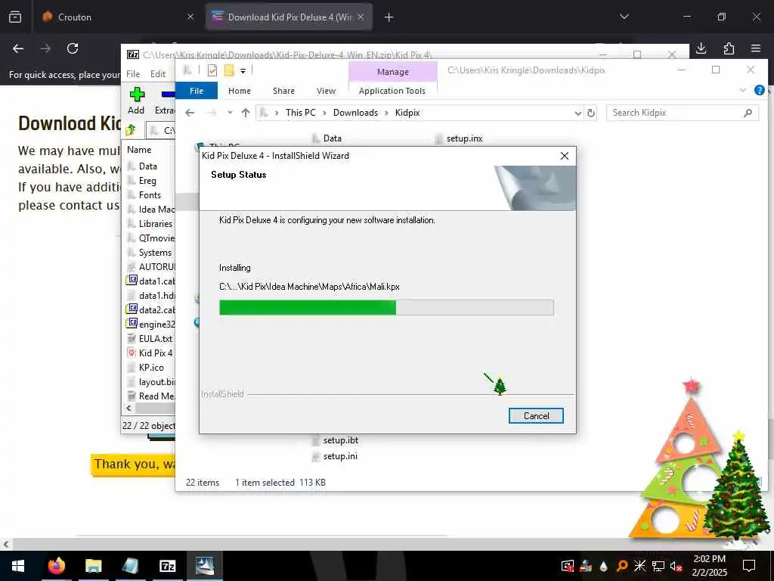Viewport: 774px width, 581px height.
Task: Open Firefox from the taskbar
Action: 56,566
